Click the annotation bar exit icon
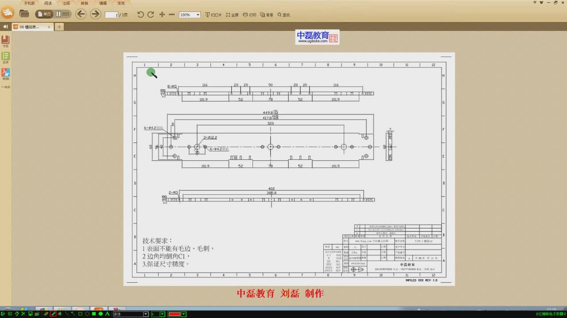567x318 pixels. [3, 314]
